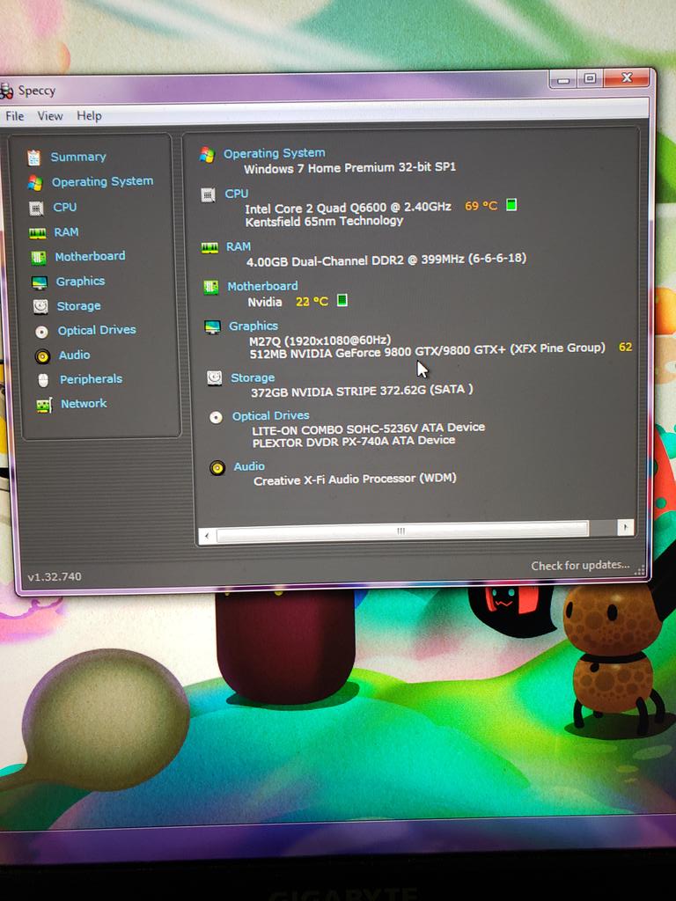This screenshot has width=676, height=901.
Task: Click the Optical Drives disc icon in sidebar
Action: click(x=41, y=332)
